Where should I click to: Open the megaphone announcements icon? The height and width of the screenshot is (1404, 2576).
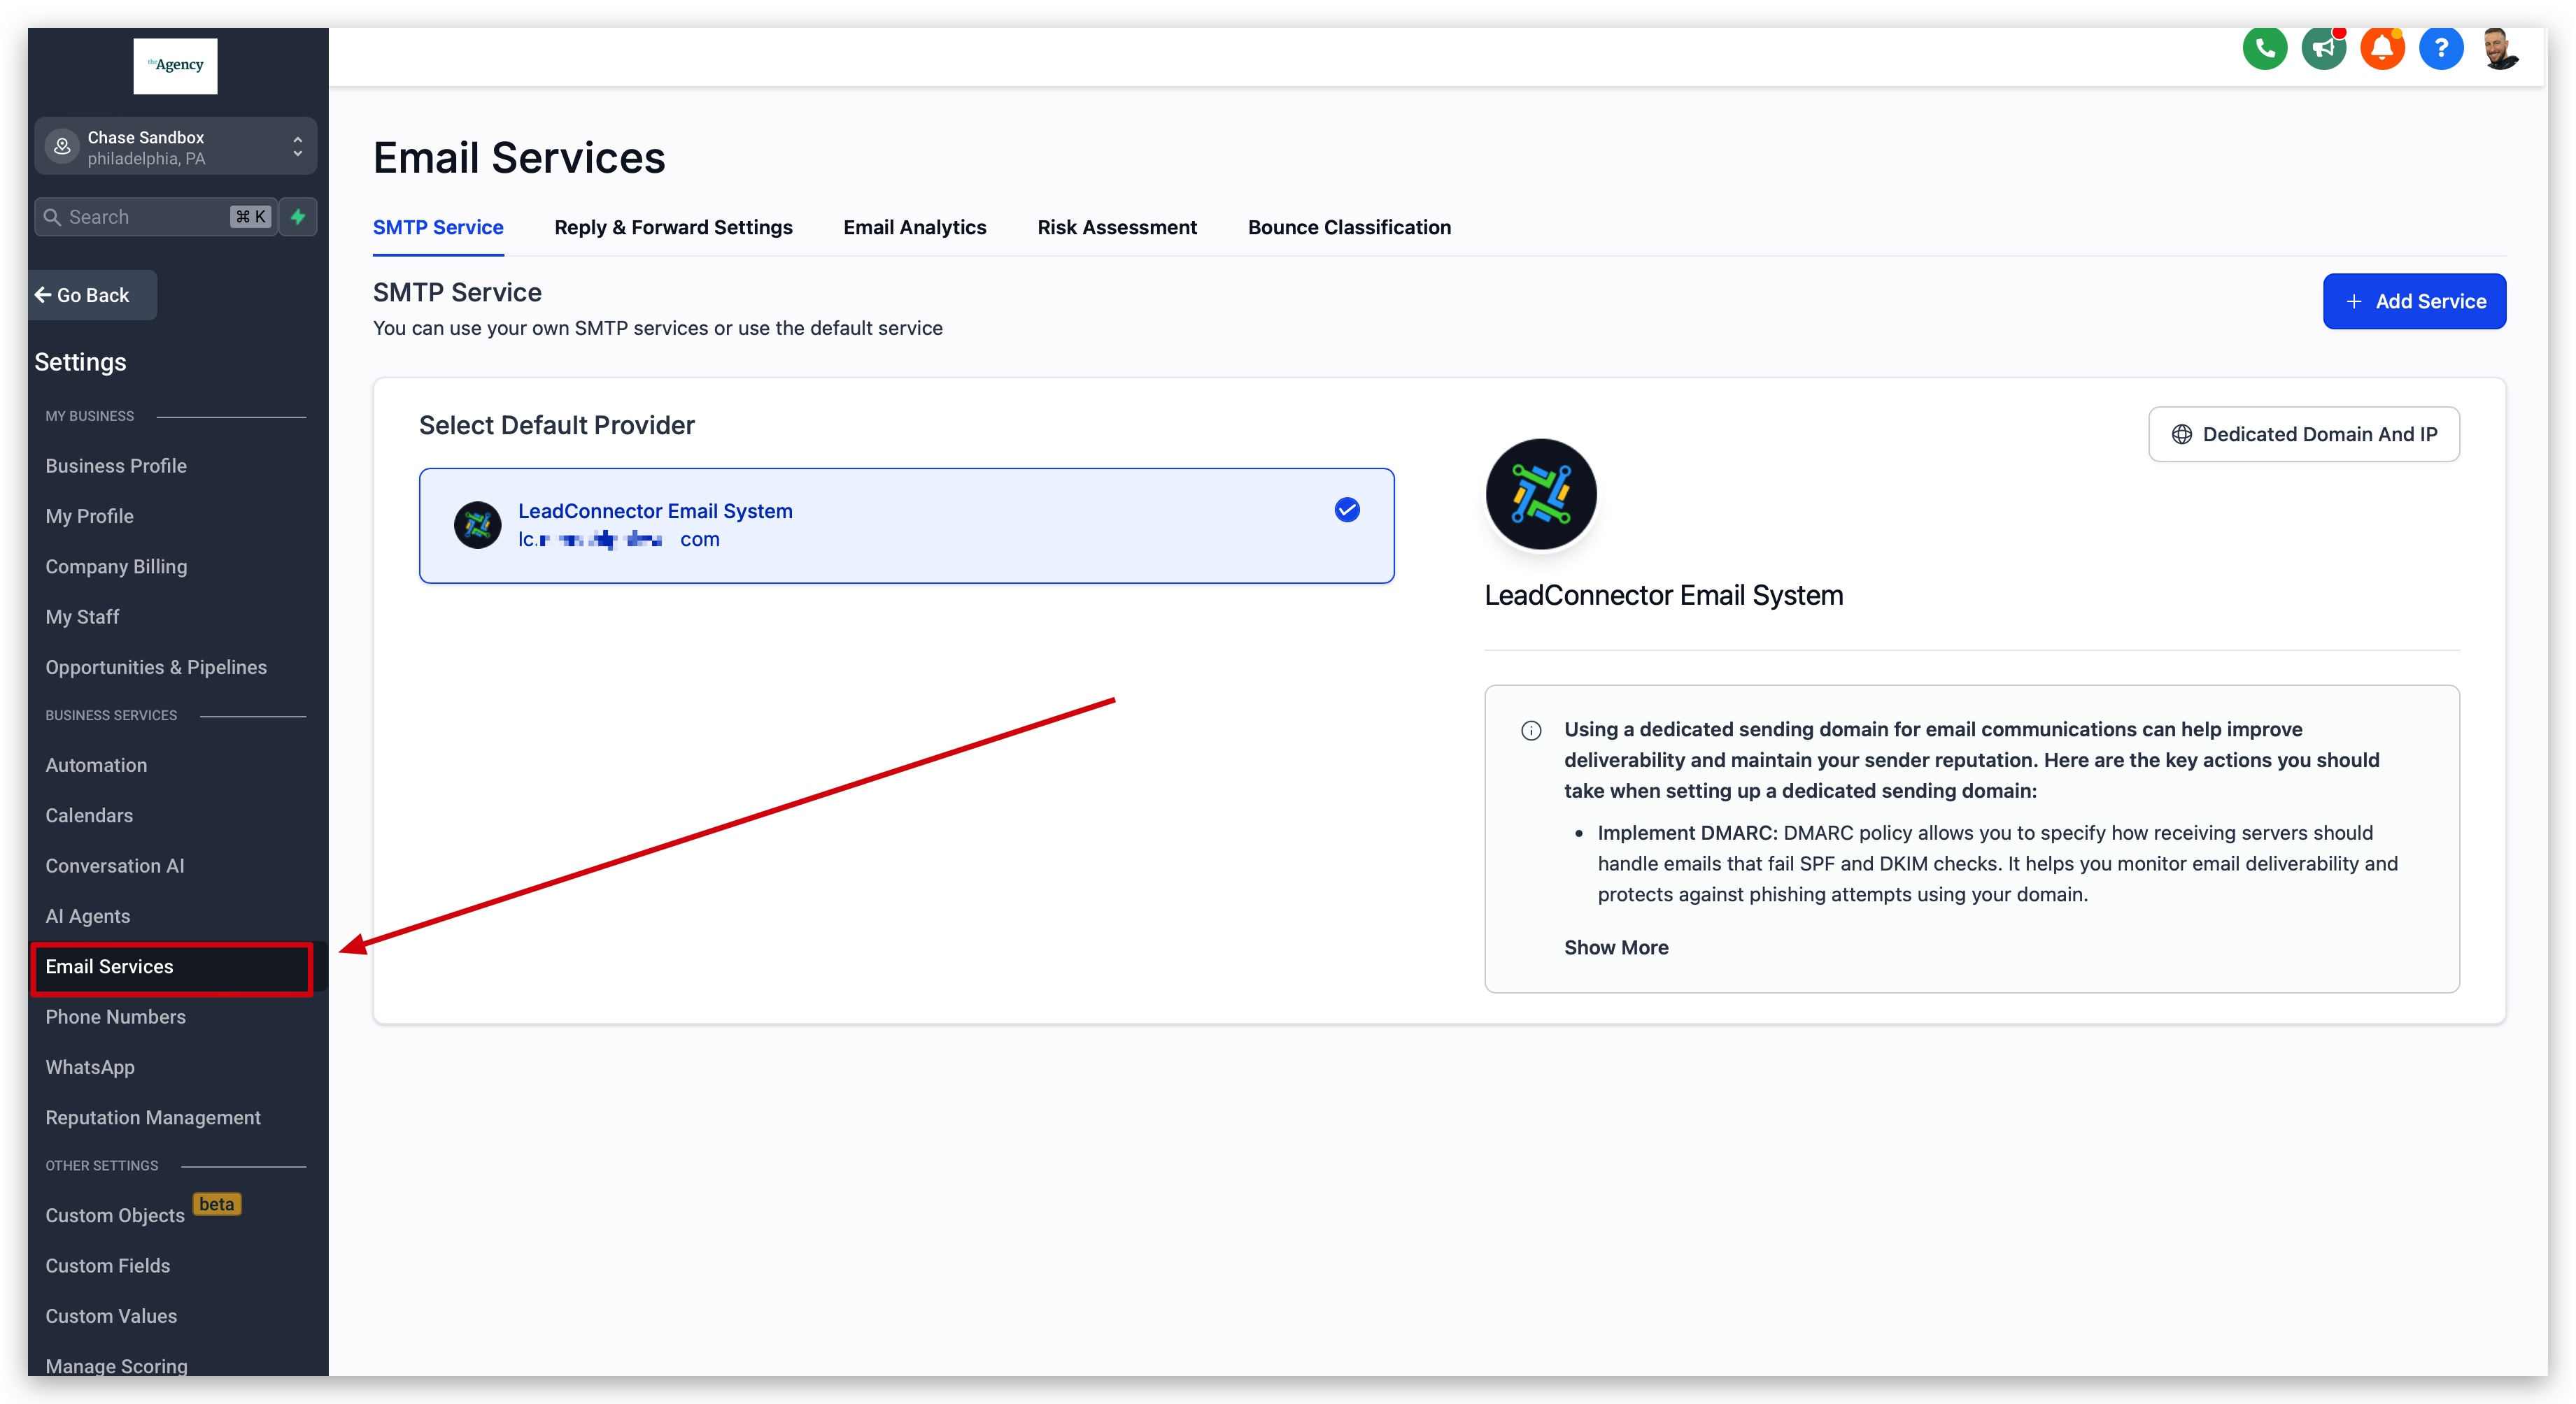[x=2323, y=48]
